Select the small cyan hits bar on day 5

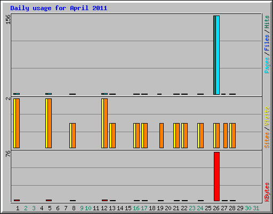[x=50, y=94]
